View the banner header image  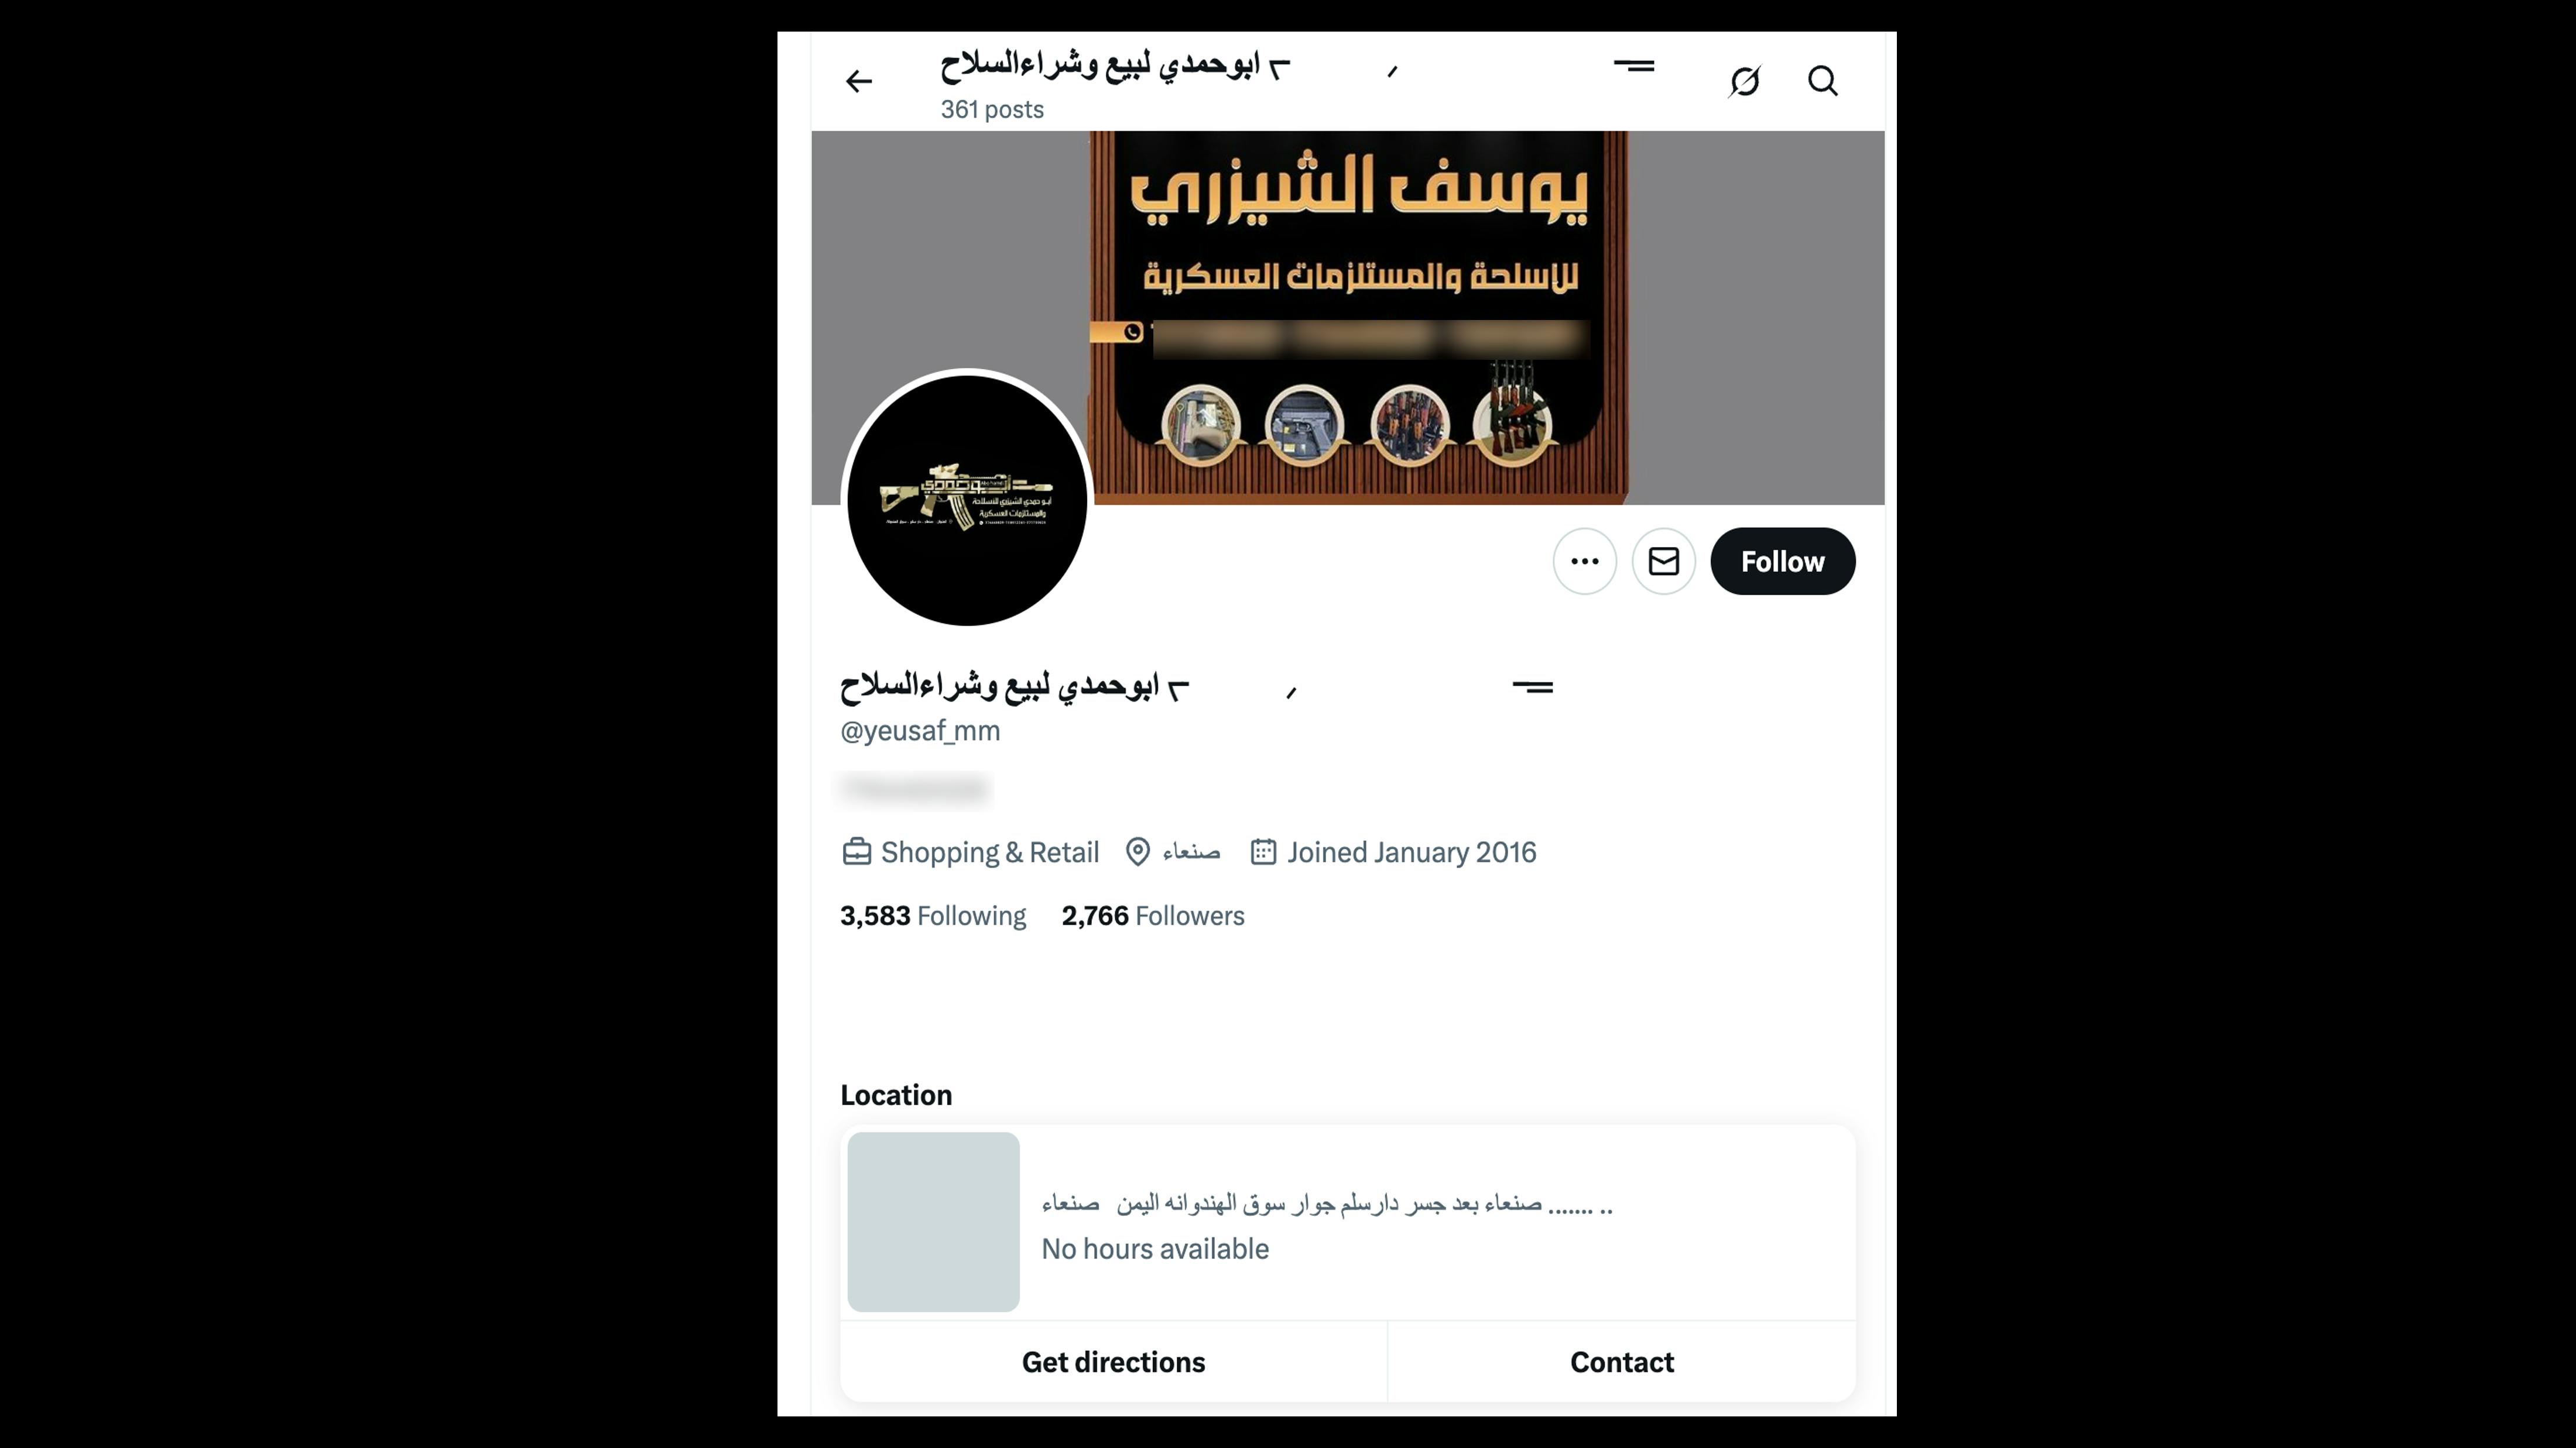pyautogui.click(x=1347, y=318)
